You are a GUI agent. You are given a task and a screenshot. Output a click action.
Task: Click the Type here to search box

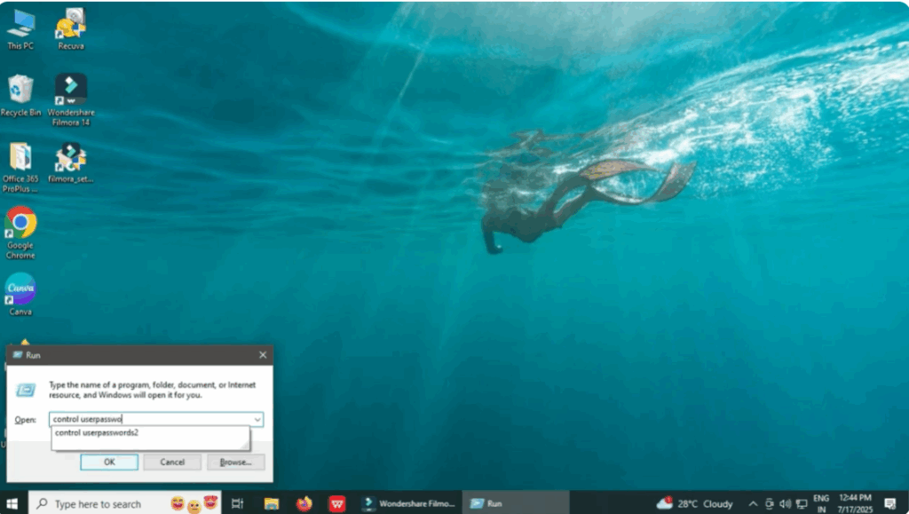coord(98,503)
